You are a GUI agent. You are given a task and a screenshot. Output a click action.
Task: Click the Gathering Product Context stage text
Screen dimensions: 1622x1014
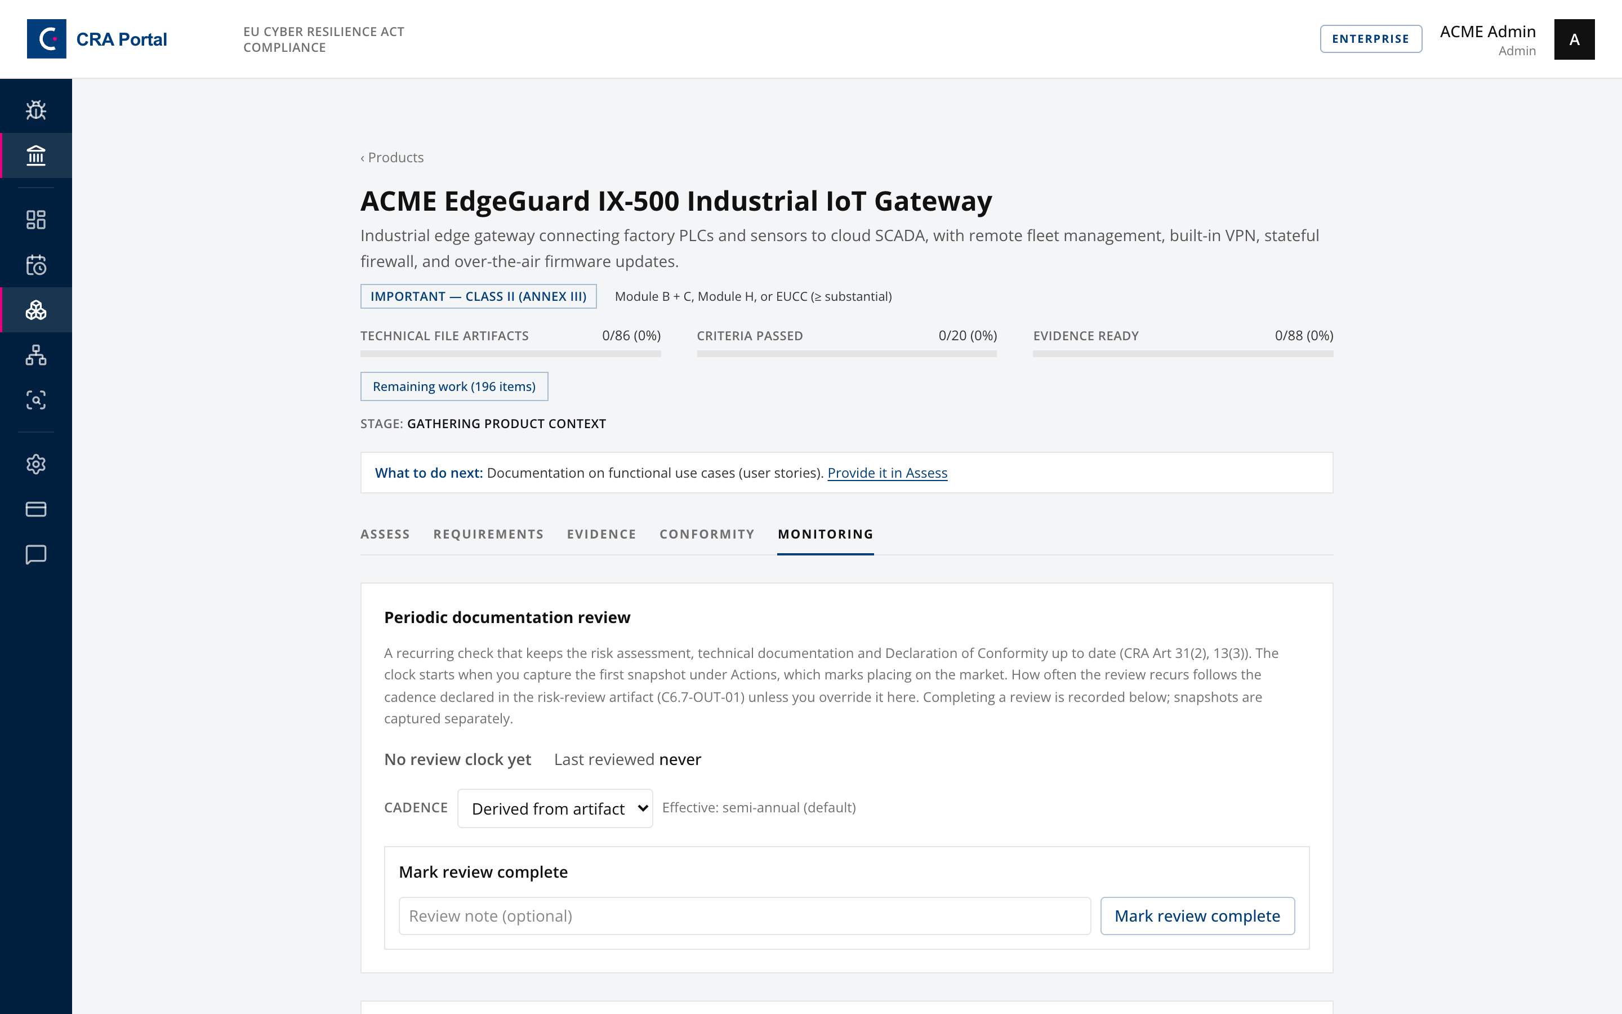click(507, 424)
